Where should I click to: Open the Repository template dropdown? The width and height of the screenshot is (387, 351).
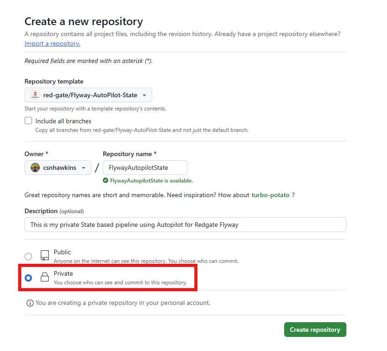coord(88,95)
